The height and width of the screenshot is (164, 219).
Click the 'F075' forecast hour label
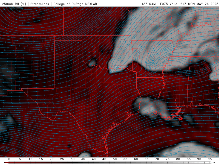(x=164, y=4)
